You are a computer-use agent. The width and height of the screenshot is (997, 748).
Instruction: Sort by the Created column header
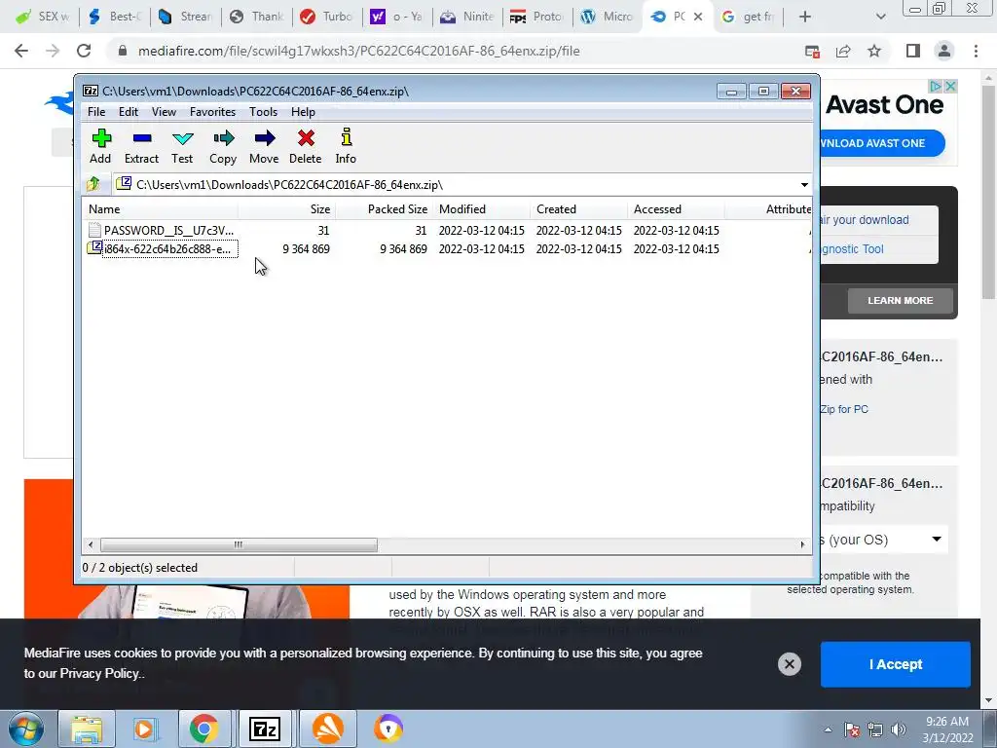click(578, 209)
